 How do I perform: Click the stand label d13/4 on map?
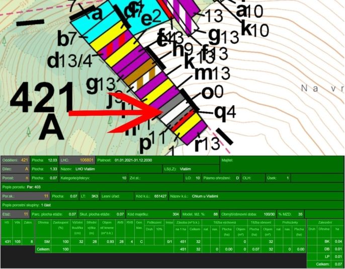pos(70,61)
